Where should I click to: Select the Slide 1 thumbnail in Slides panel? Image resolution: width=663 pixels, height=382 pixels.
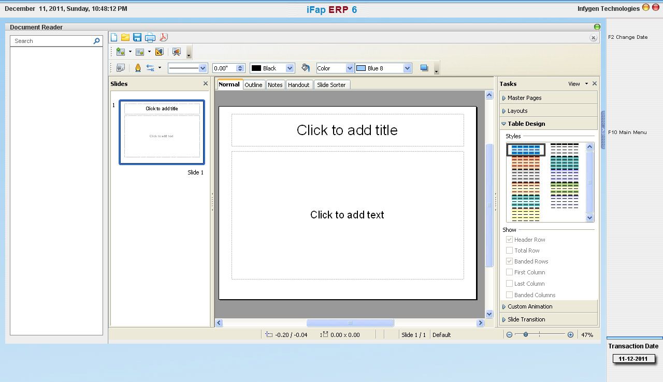162,132
